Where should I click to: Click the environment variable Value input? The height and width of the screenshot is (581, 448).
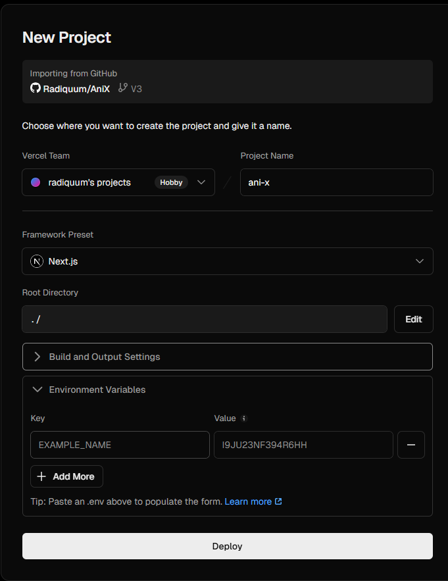tap(303, 445)
